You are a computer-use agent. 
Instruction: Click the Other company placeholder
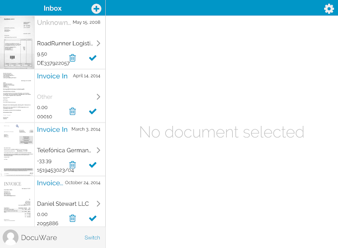[x=45, y=97]
